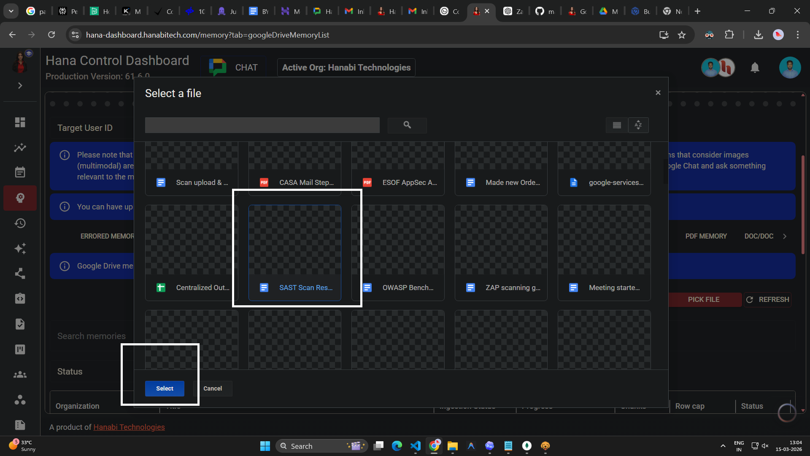Open the Analytics trends icon in sidebar
The height and width of the screenshot is (456, 810).
[20, 147]
